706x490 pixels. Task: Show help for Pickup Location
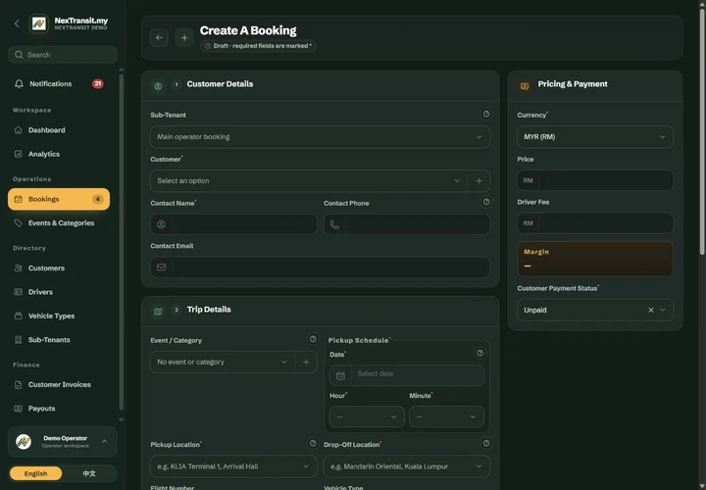(x=313, y=443)
